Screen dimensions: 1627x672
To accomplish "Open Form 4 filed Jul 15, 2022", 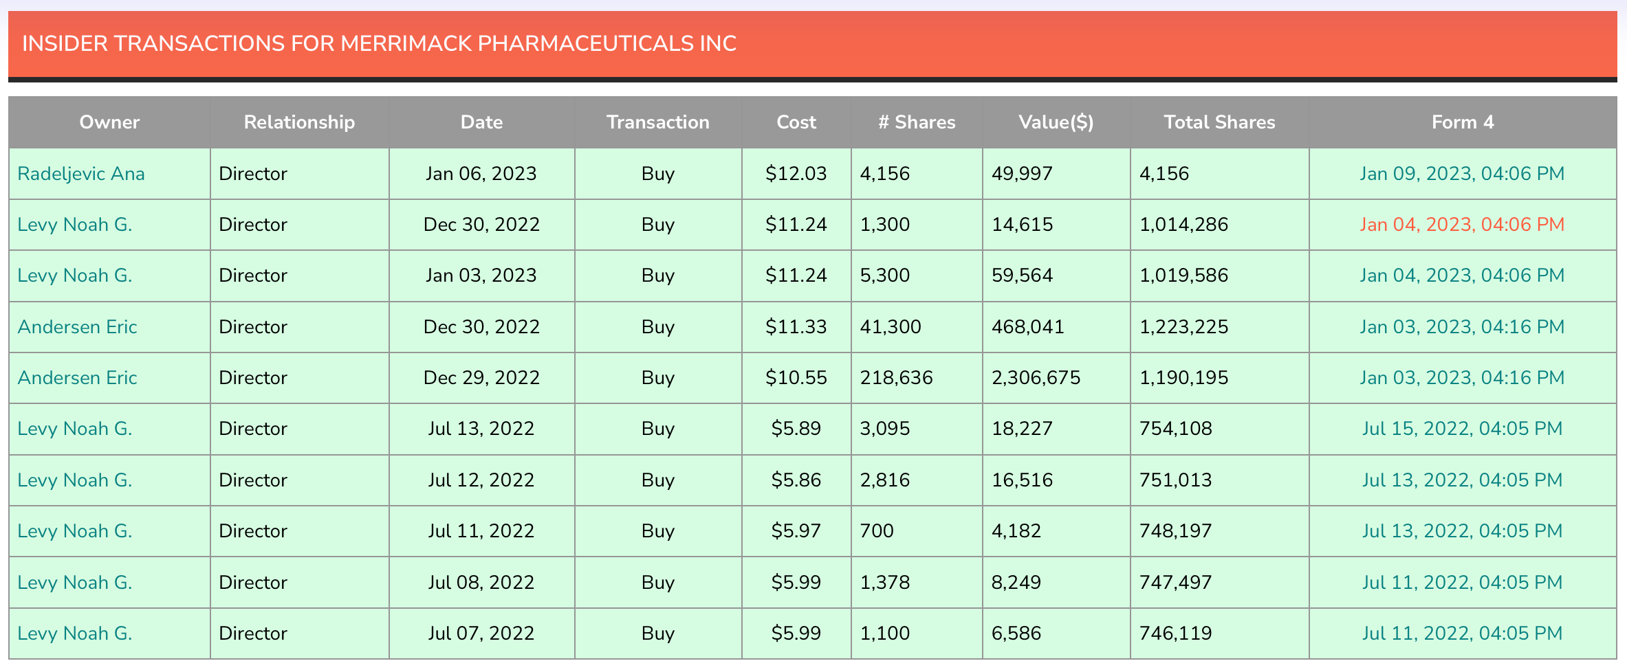I will pos(1462,428).
